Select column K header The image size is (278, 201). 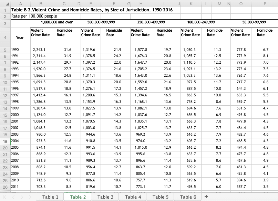pyautogui.click(x=191, y=3)
